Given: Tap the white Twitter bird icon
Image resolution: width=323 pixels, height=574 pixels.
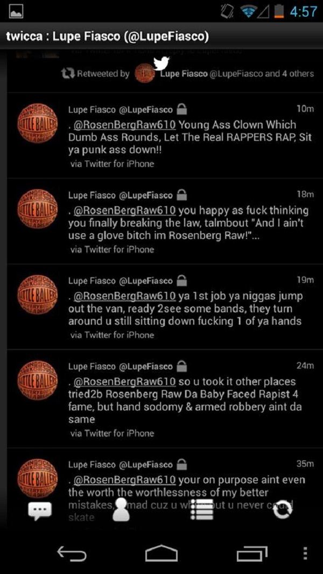Looking at the screenshot, I should 161,64.
